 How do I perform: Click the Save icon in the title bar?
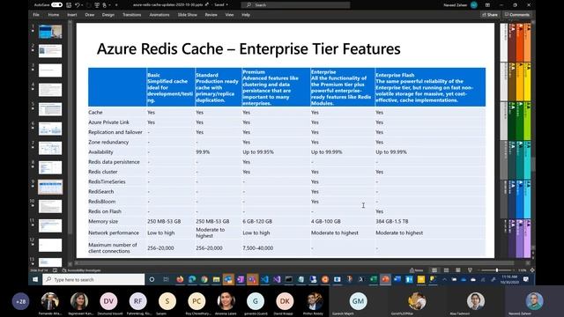[69, 5]
